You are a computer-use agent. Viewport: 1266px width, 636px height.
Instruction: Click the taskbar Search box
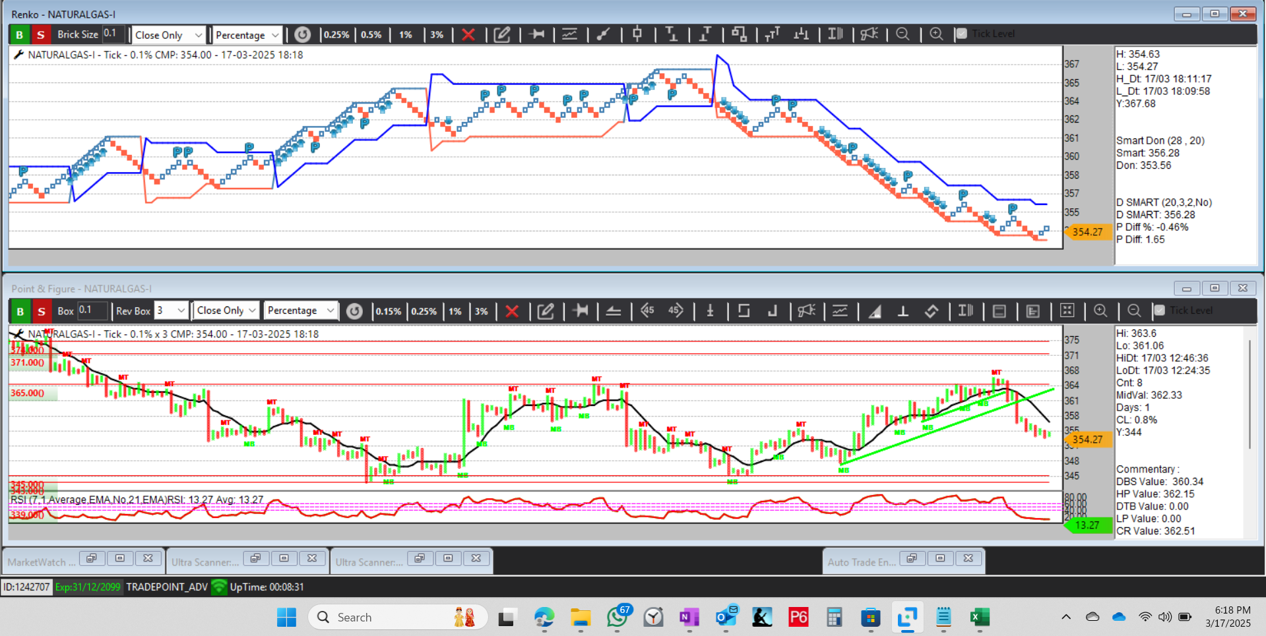398,618
